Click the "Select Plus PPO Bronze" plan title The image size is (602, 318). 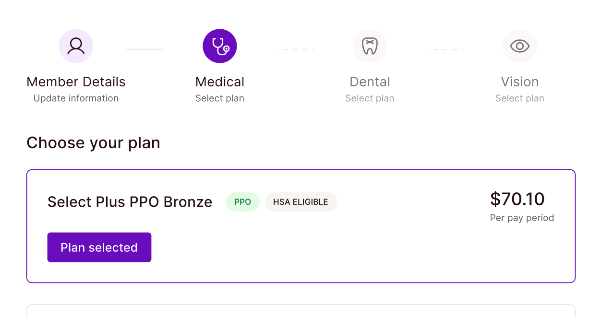(130, 202)
